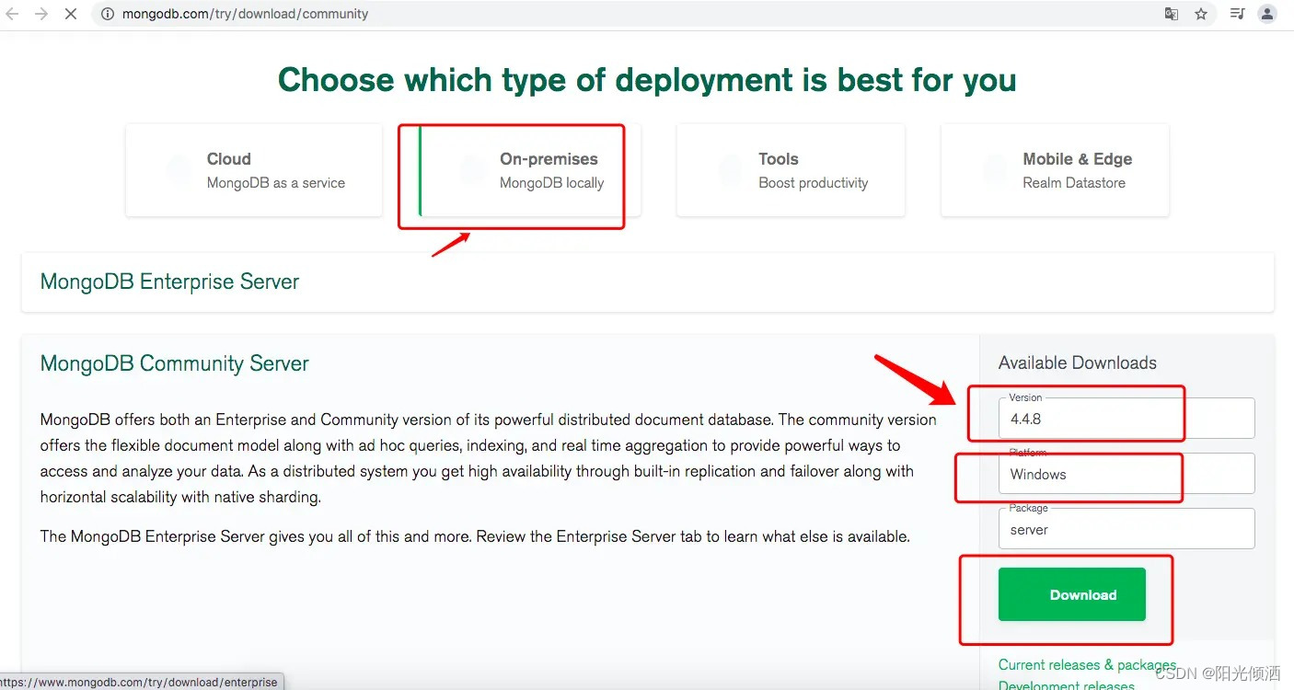Image resolution: width=1294 pixels, height=690 pixels.
Task: Open the Platform dropdown showing Windows
Action: 1126,474
